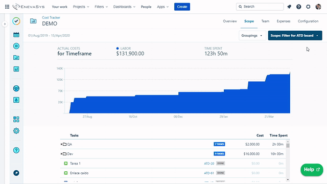Open the checkmark circle sidebar icon
This screenshot has width=327, height=184.
[16, 21]
